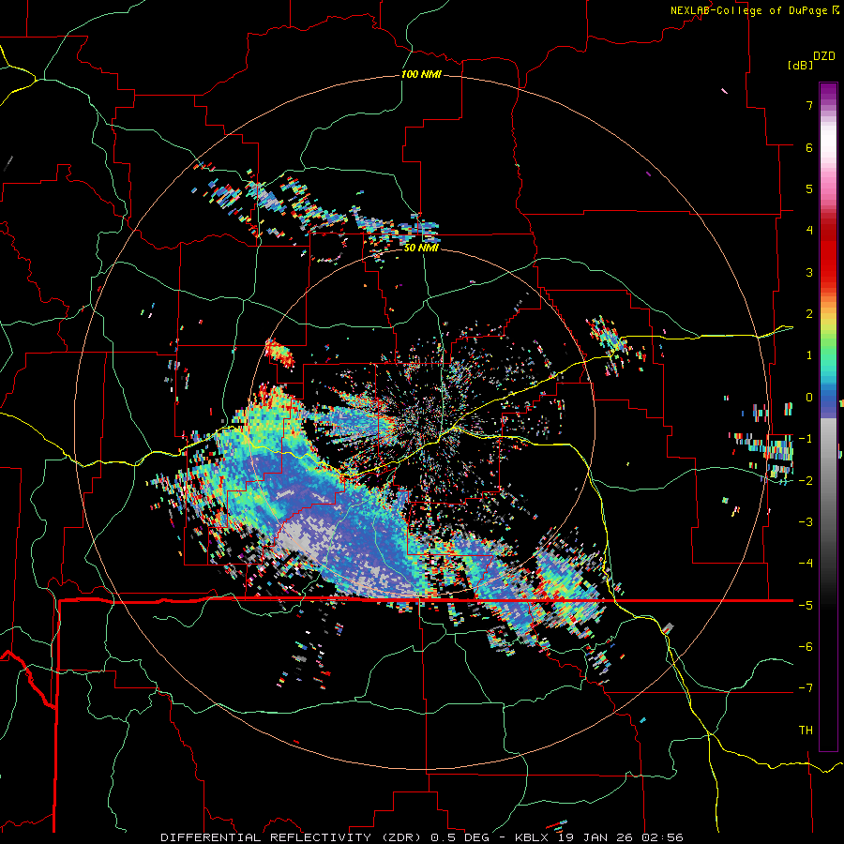Click the KBLX radar site identifier
Screen dimensions: 844x844
(x=534, y=837)
